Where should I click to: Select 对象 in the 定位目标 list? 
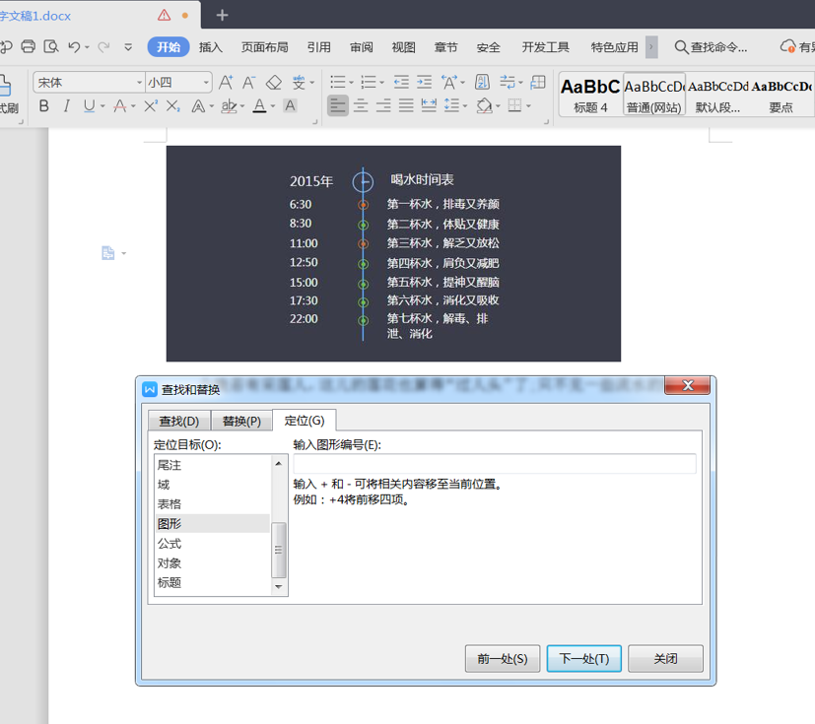click(x=213, y=563)
